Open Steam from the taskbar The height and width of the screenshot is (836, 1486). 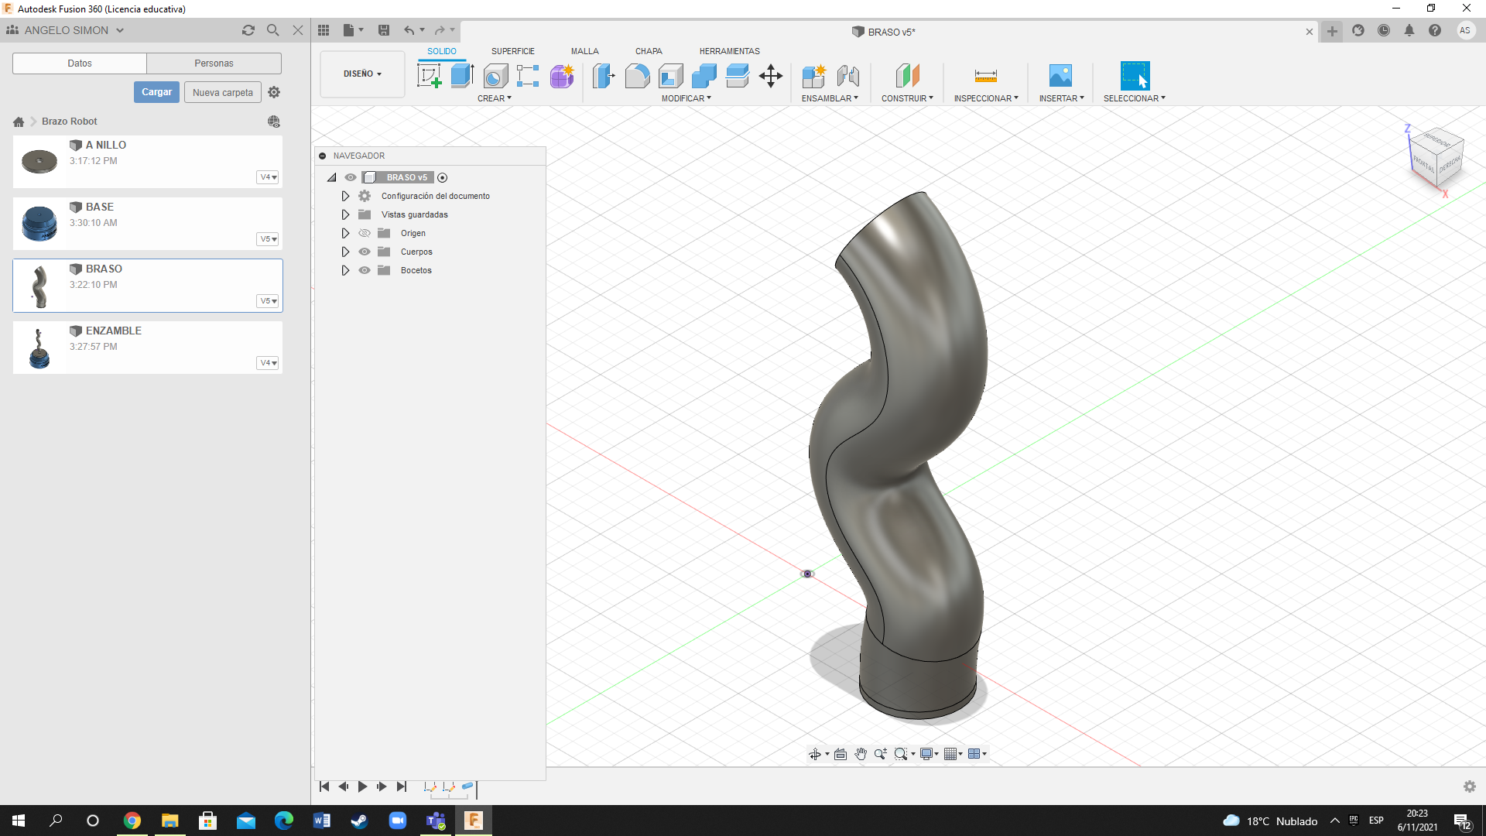[x=360, y=821]
